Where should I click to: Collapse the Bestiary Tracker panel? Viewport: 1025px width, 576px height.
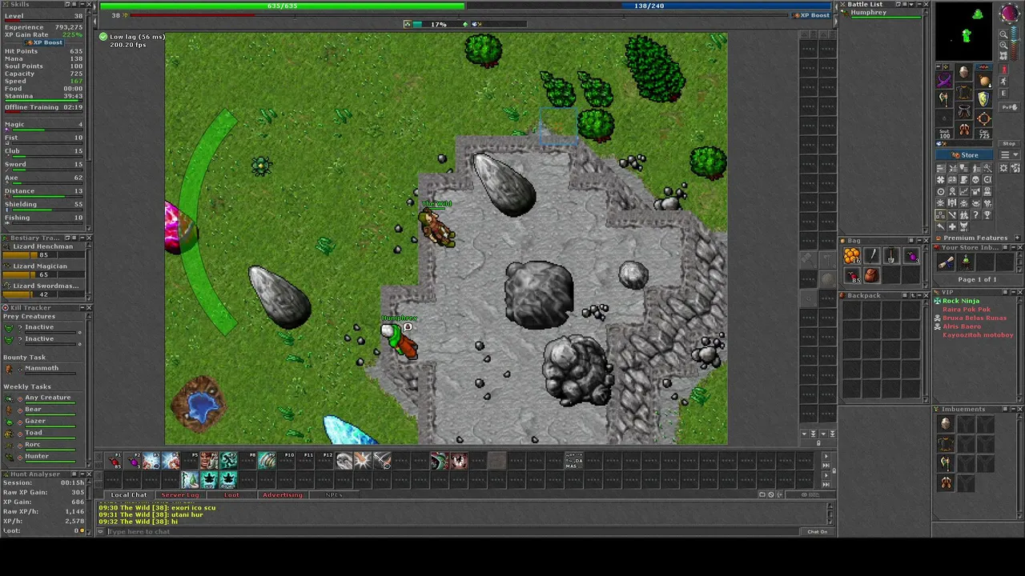click(81, 238)
